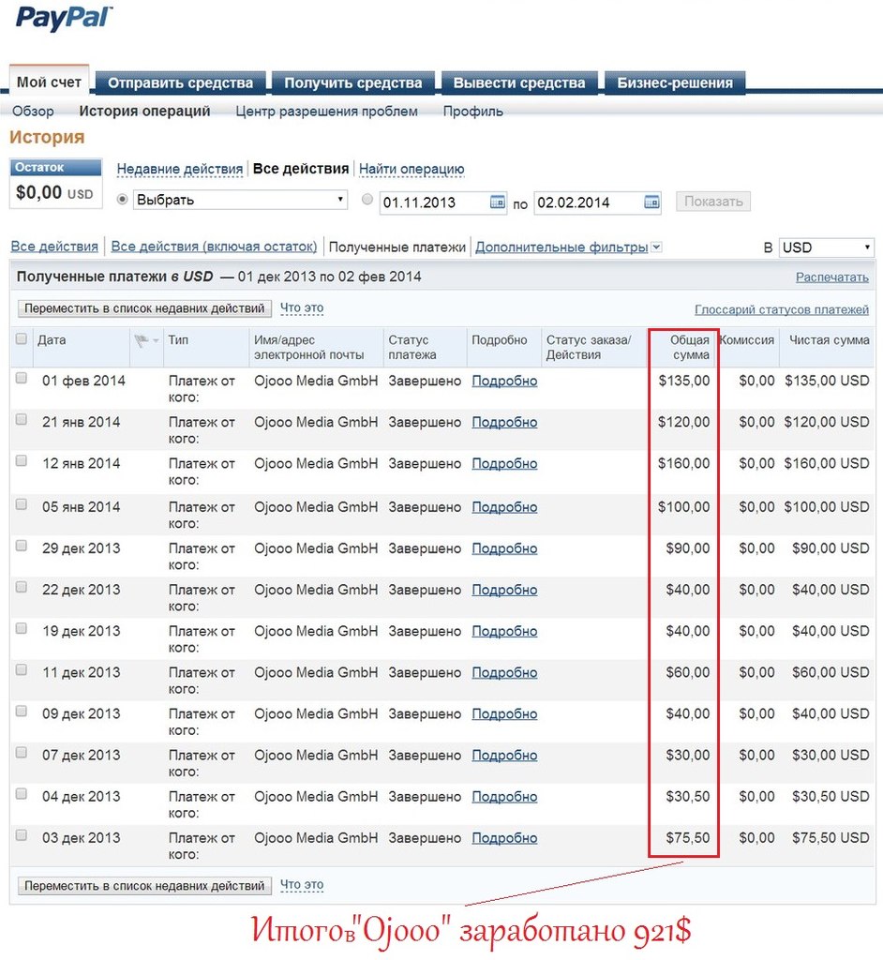Open the Вывести средства tab
This screenshot has height=960, width=883.
click(519, 82)
